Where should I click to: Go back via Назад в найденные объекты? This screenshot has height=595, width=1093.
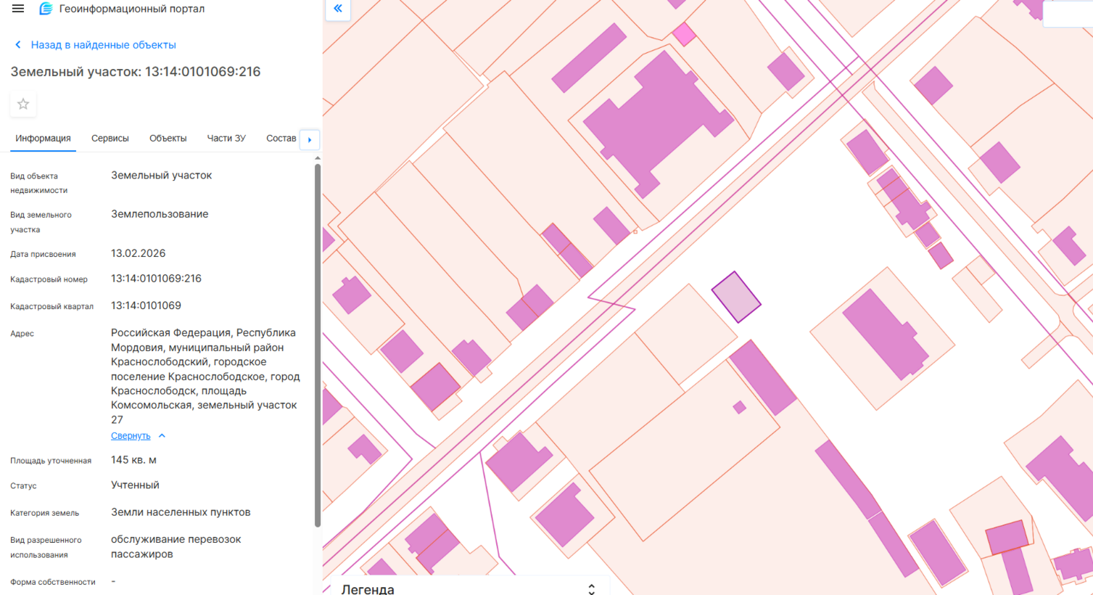click(x=103, y=45)
